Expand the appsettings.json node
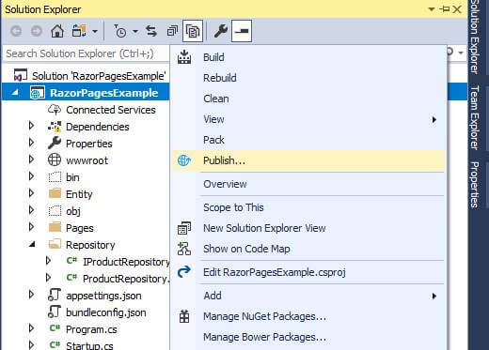This screenshot has width=489, height=350. coord(31,295)
